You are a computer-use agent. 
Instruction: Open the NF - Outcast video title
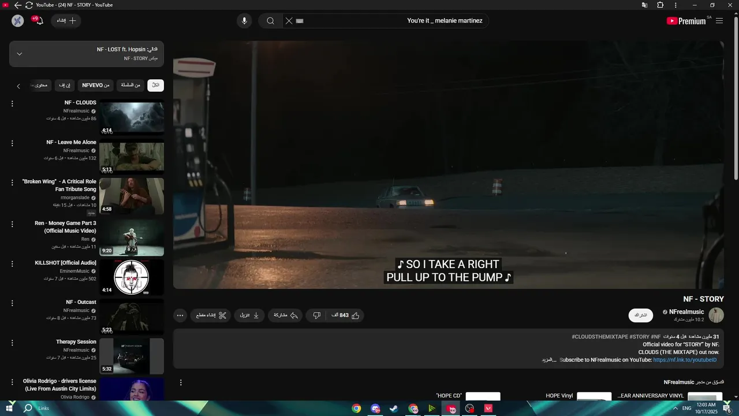(81, 302)
